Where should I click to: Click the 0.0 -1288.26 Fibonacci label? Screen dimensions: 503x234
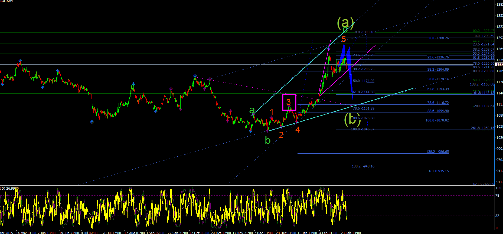pyautogui.click(x=439, y=38)
